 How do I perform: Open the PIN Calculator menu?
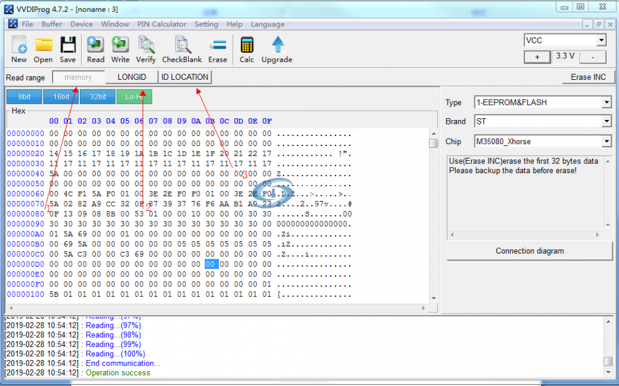(x=162, y=24)
